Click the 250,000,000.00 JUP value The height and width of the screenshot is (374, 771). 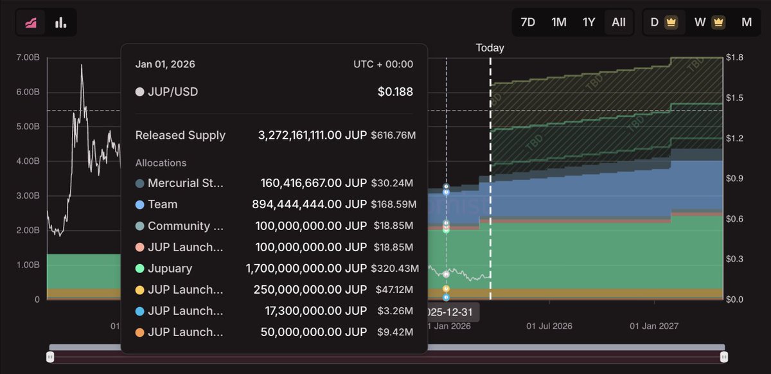click(x=312, y=290)
